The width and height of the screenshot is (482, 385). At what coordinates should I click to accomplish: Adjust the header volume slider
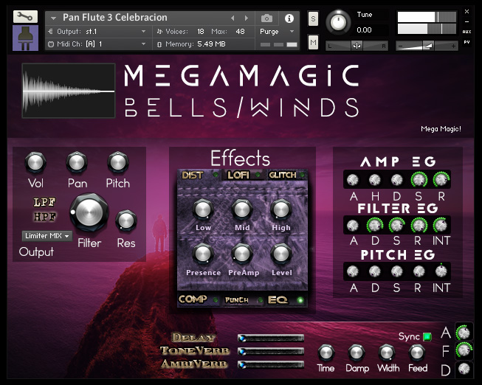pos(427,46)
